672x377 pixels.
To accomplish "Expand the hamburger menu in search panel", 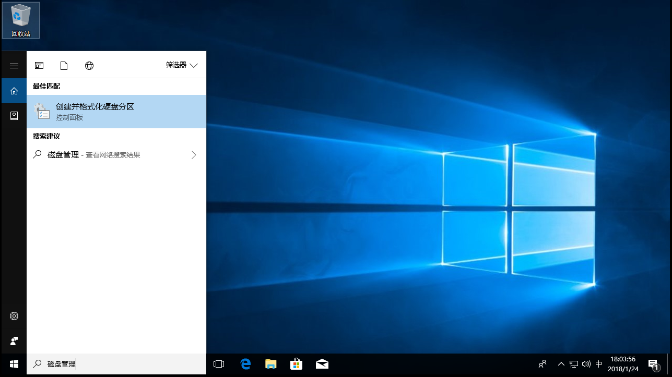I will pos(14,66).
